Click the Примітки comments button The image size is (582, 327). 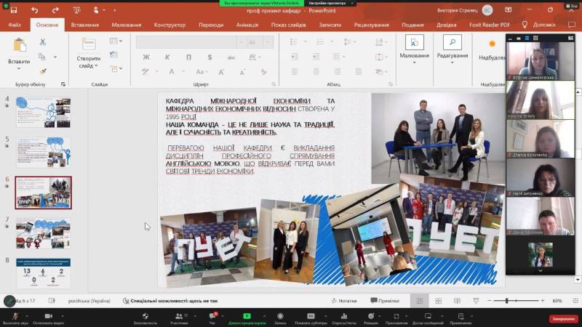click(x=384, y=300)
